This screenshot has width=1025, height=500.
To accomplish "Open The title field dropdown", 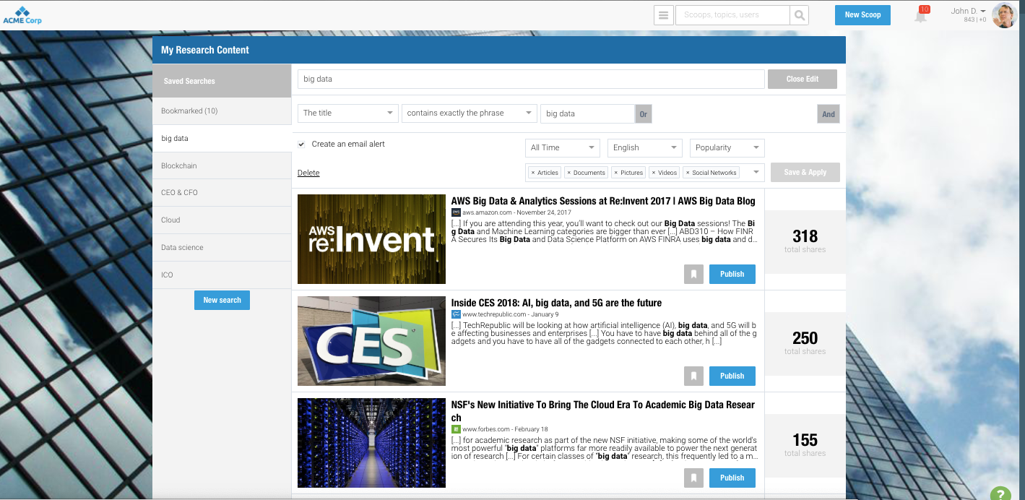I will point(347,113).
